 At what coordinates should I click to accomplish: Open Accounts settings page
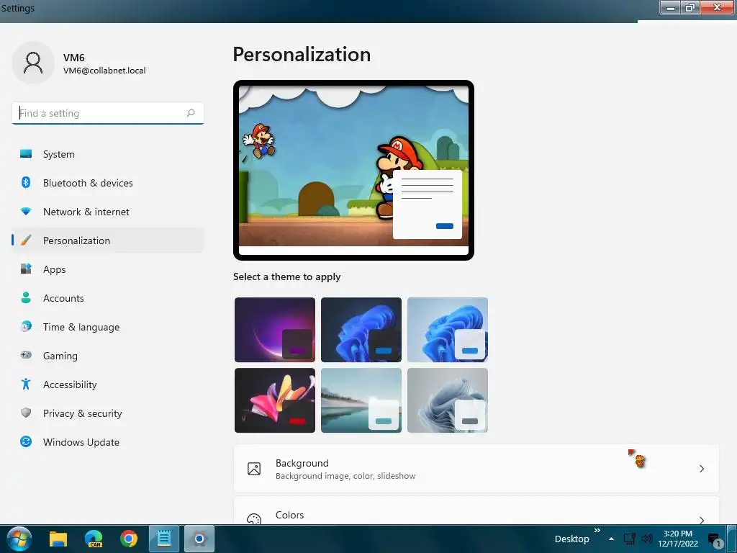(108, 298)
